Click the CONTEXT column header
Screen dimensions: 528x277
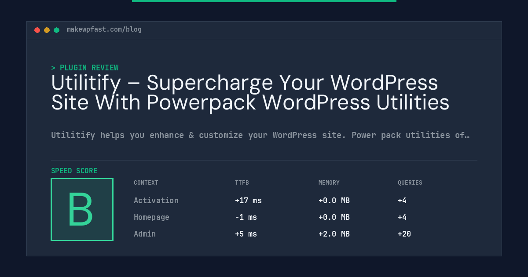click(146, 183)
